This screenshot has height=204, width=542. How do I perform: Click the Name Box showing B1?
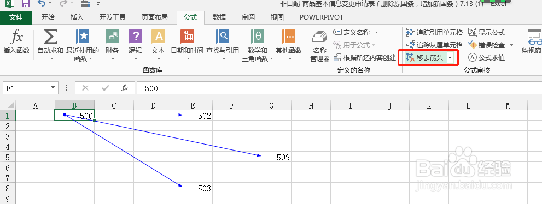click(x=27, y=88)
